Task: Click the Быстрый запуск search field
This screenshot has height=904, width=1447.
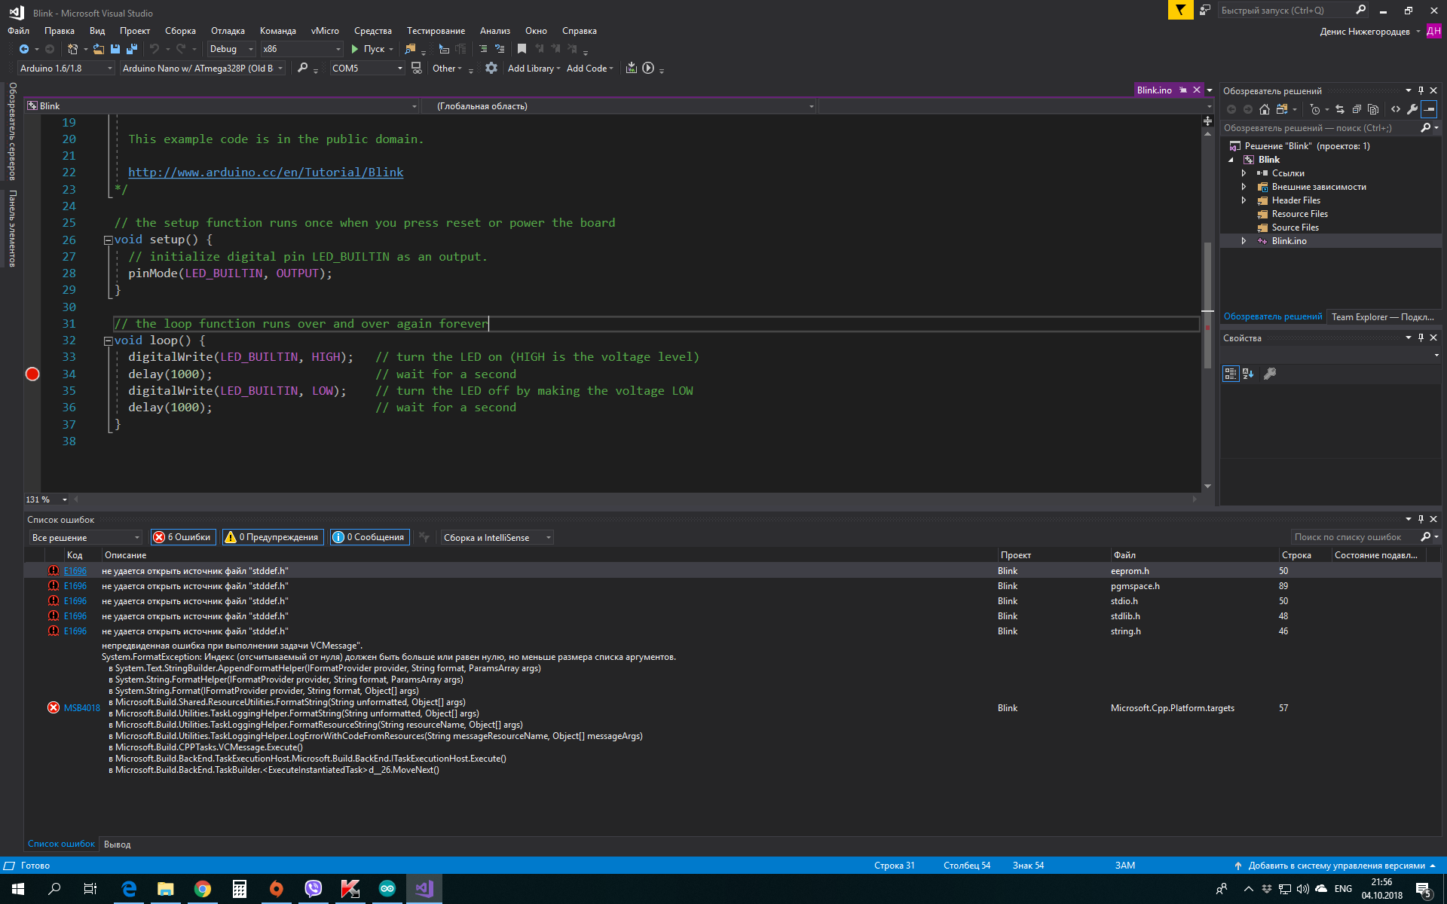Action: pos(1293,10)
